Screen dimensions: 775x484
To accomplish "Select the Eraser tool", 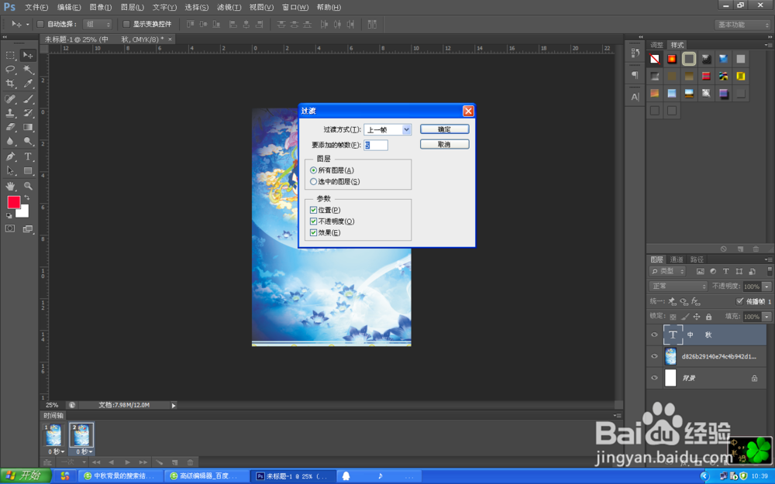I will pos(10,128).
